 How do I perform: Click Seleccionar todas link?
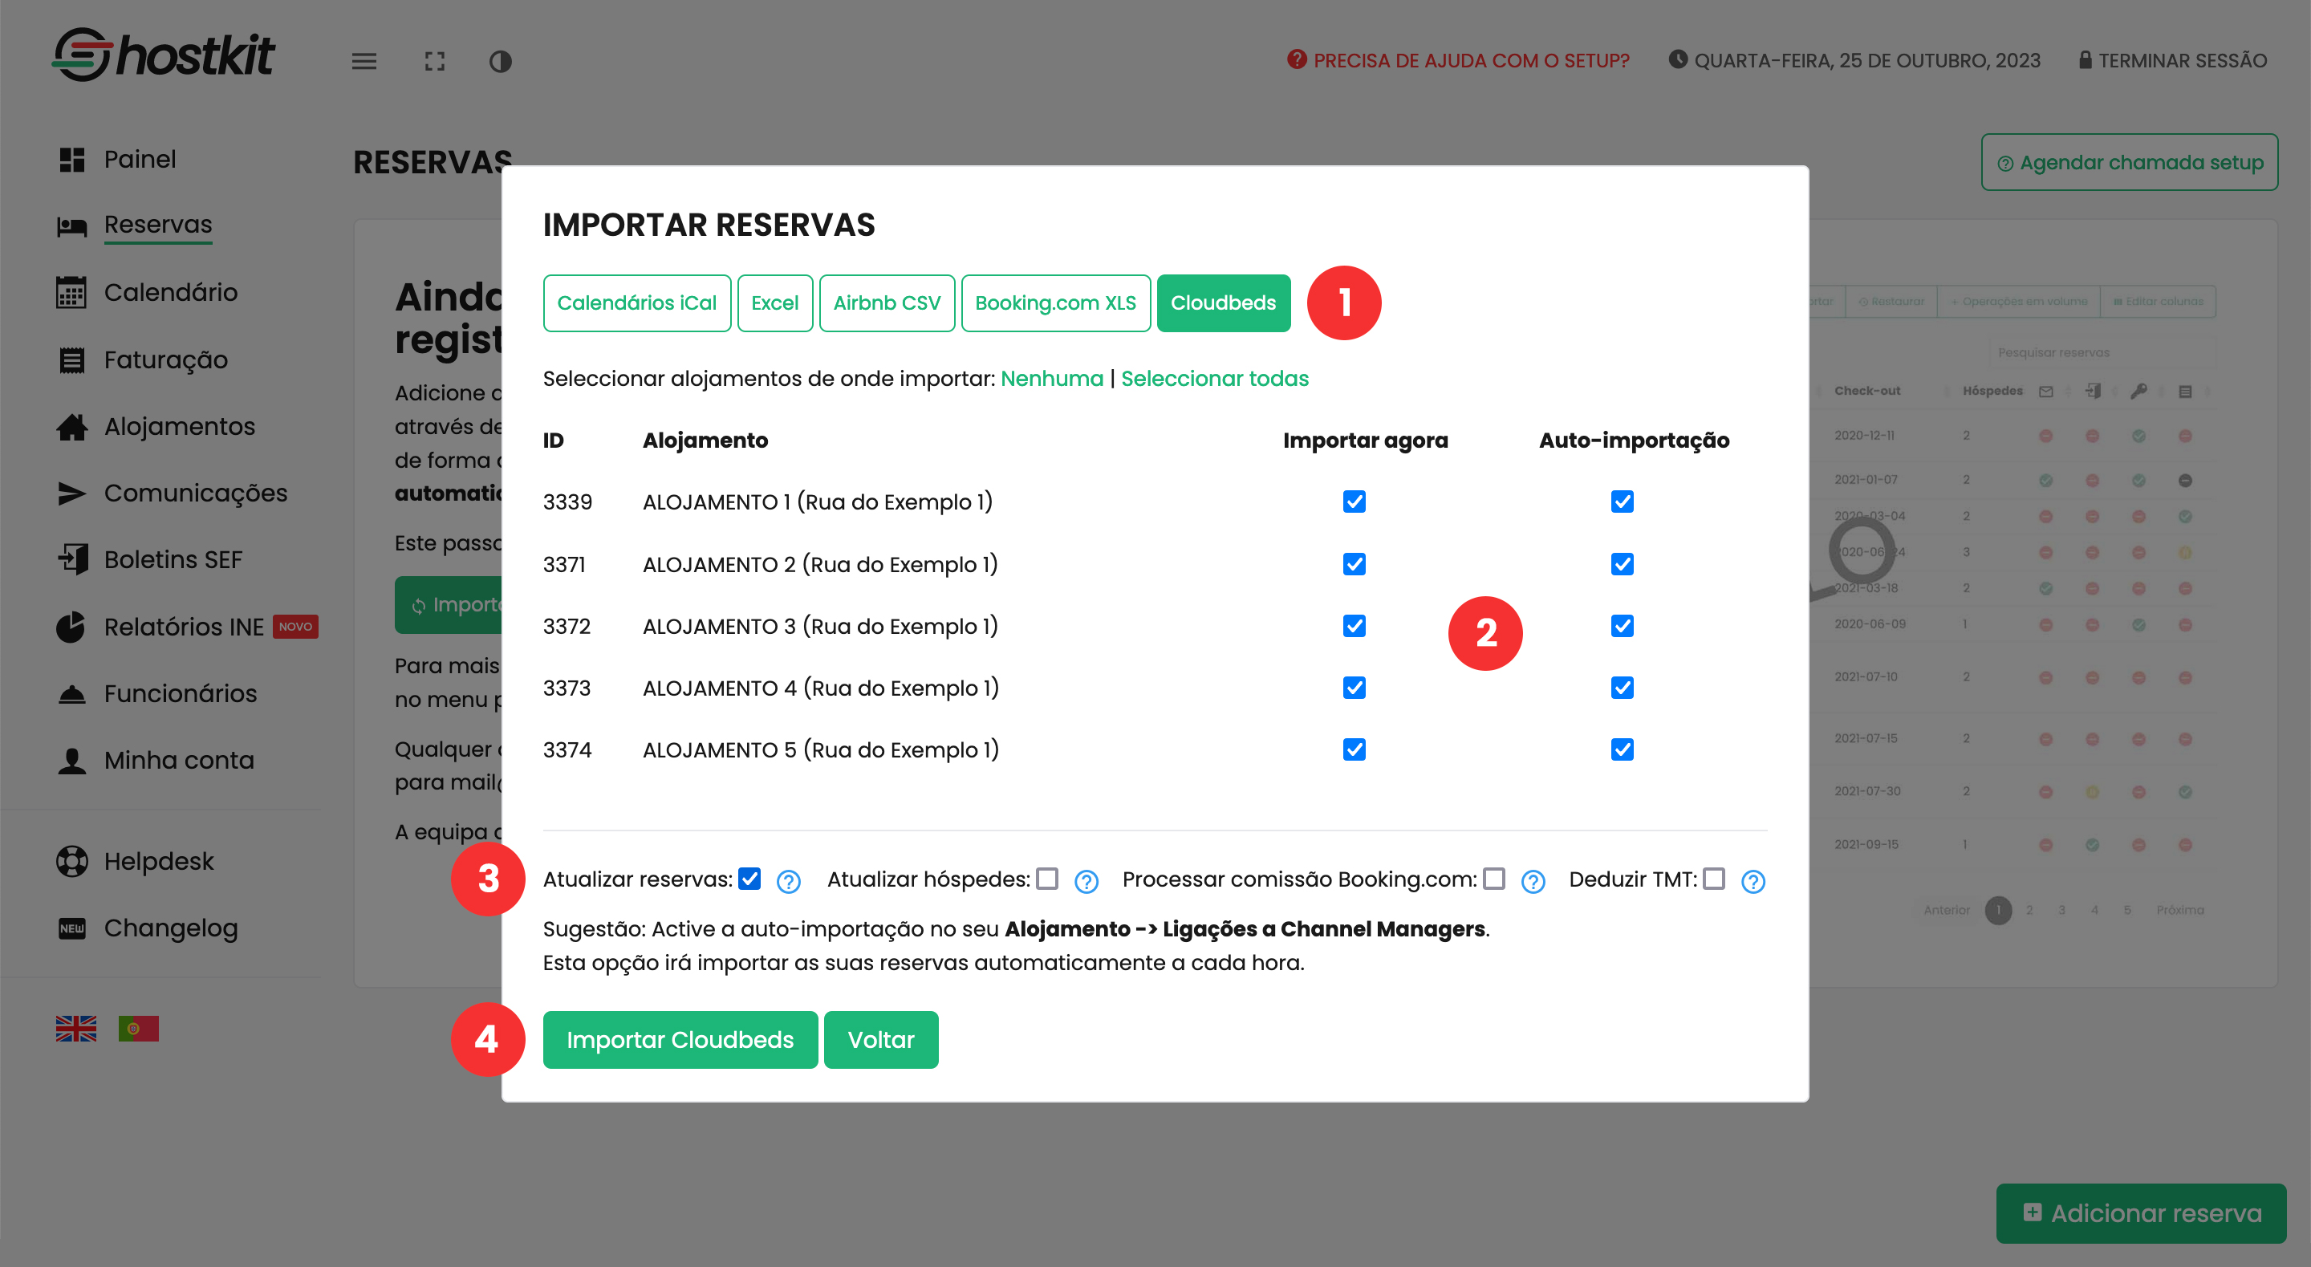pos(1215,379)
